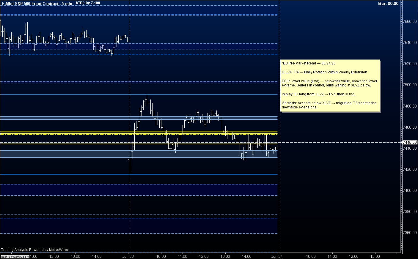Click the 'If it shifts: Accepts below XLVZ' line

329,105
